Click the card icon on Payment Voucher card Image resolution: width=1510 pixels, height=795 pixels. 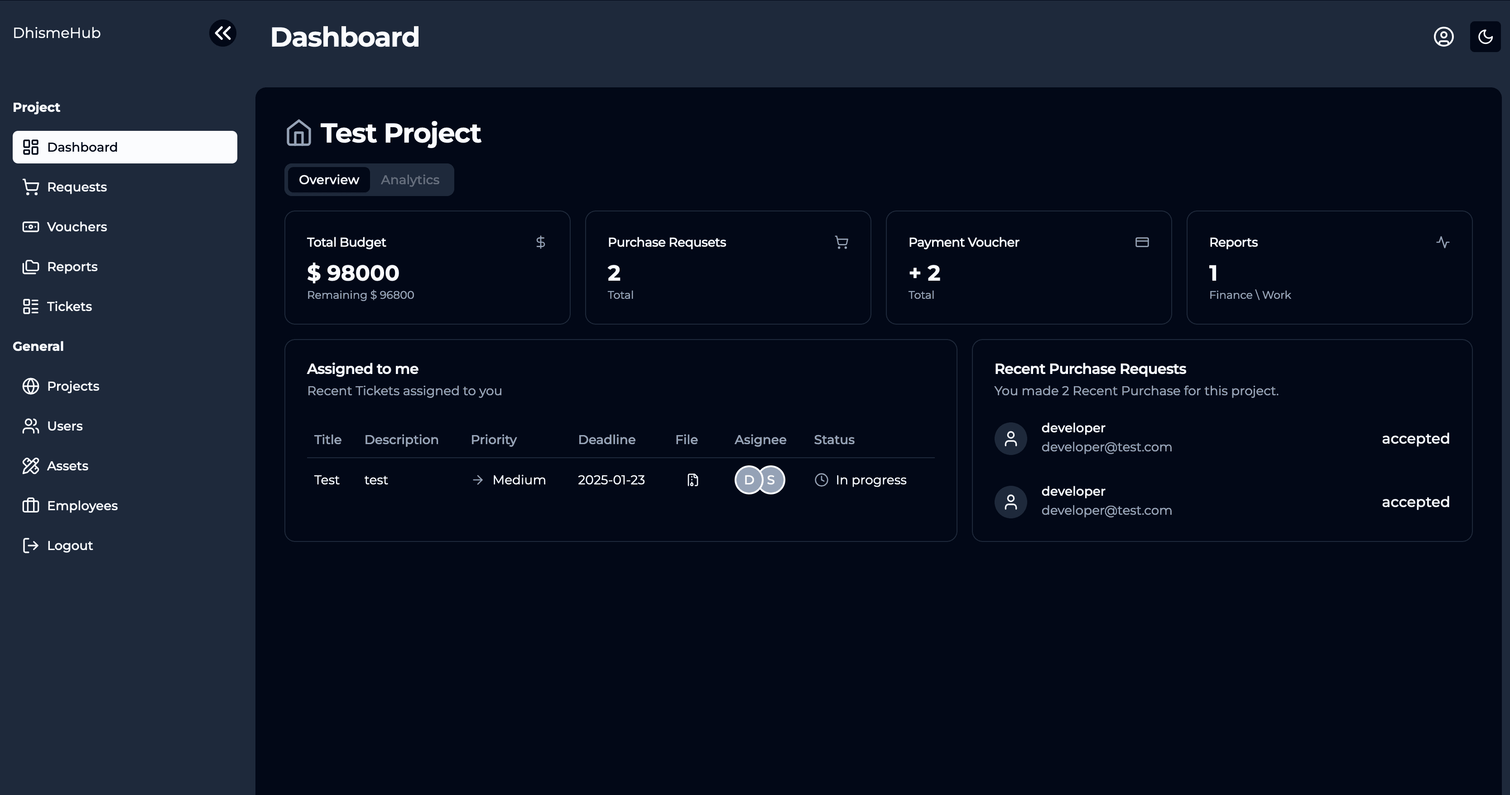tap(1142, 242)
